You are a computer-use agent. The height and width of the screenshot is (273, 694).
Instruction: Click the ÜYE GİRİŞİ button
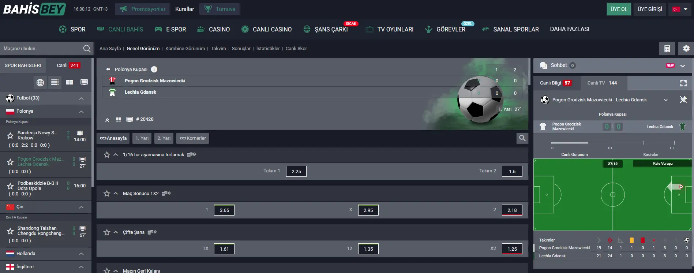(x=650, y=9)
